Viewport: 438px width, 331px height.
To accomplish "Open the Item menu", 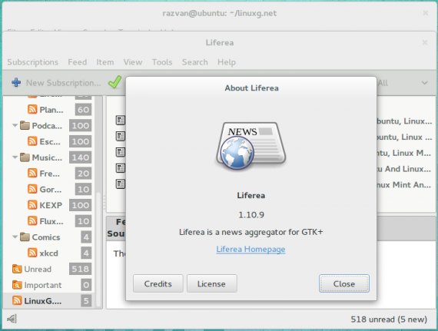I will (x=105, y=62).
